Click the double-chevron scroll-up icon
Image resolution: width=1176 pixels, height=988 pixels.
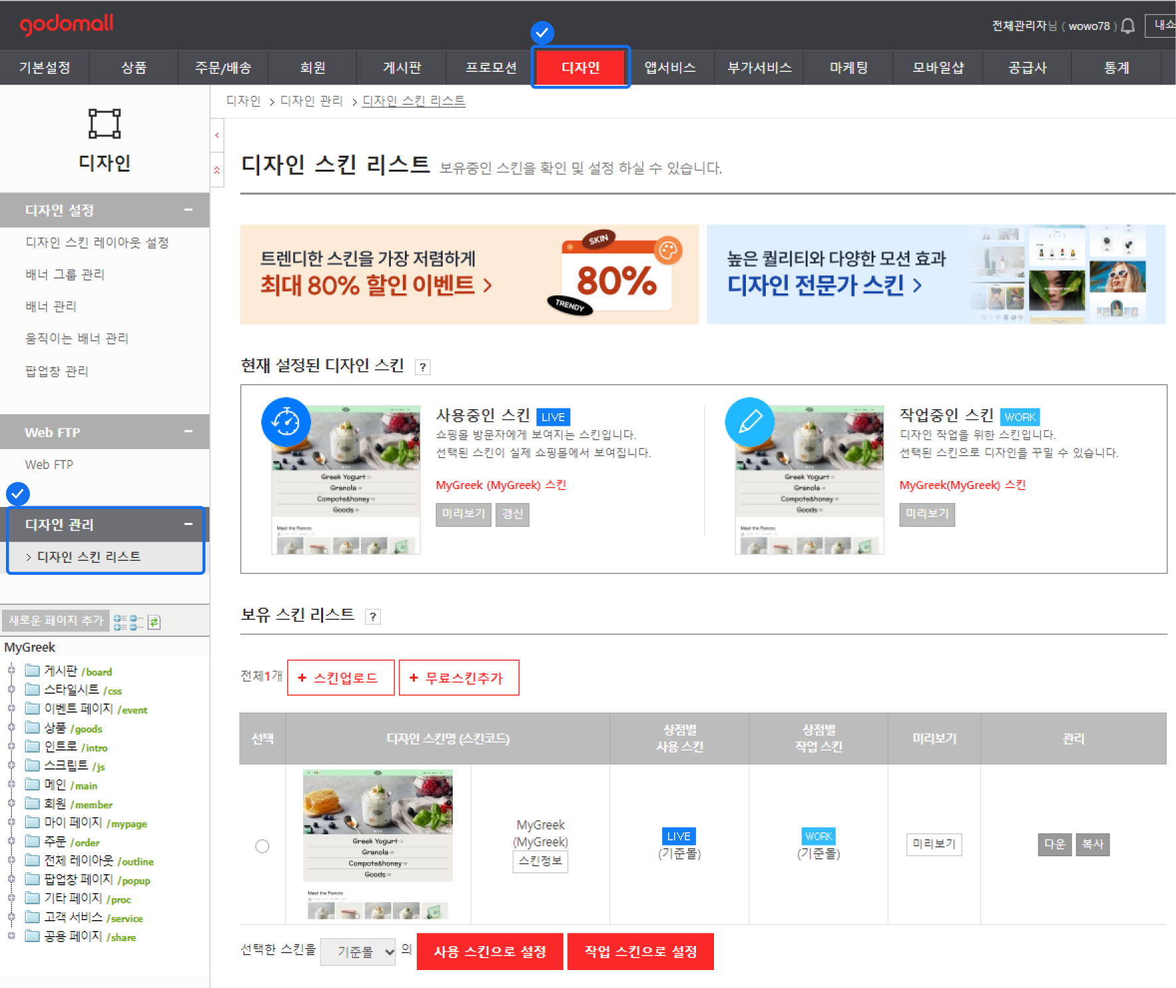[217, 170]
